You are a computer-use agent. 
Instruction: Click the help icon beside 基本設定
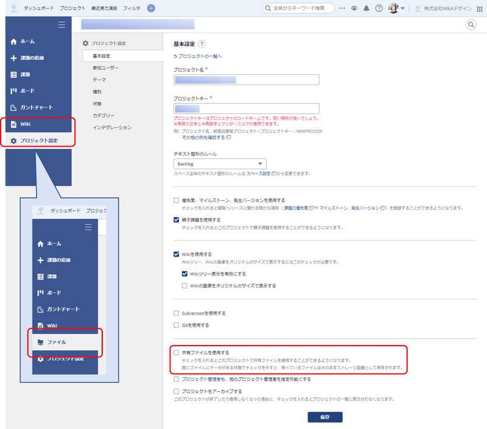(201, 44)
